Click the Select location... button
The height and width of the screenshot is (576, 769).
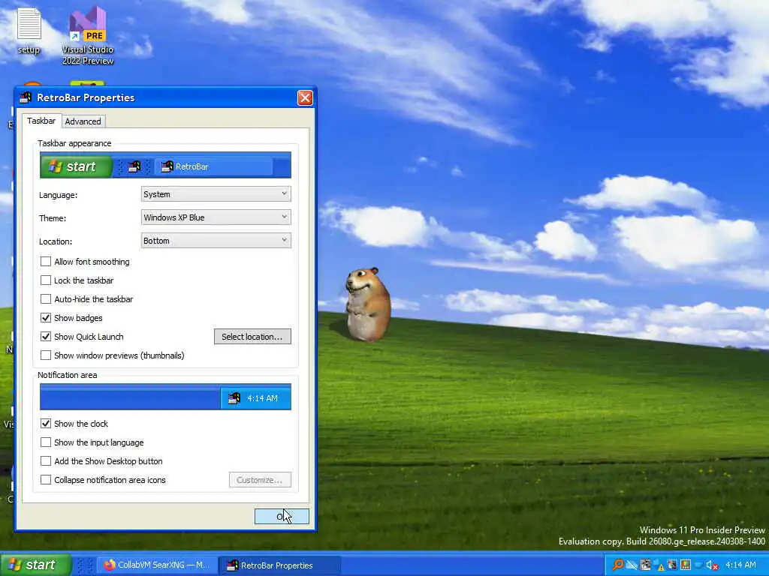252,337
